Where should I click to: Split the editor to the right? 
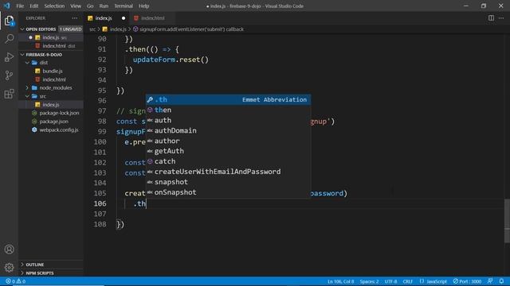click(491, 18)
